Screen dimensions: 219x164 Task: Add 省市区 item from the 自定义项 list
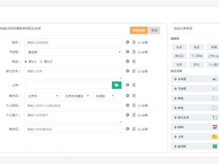point(195,146)
